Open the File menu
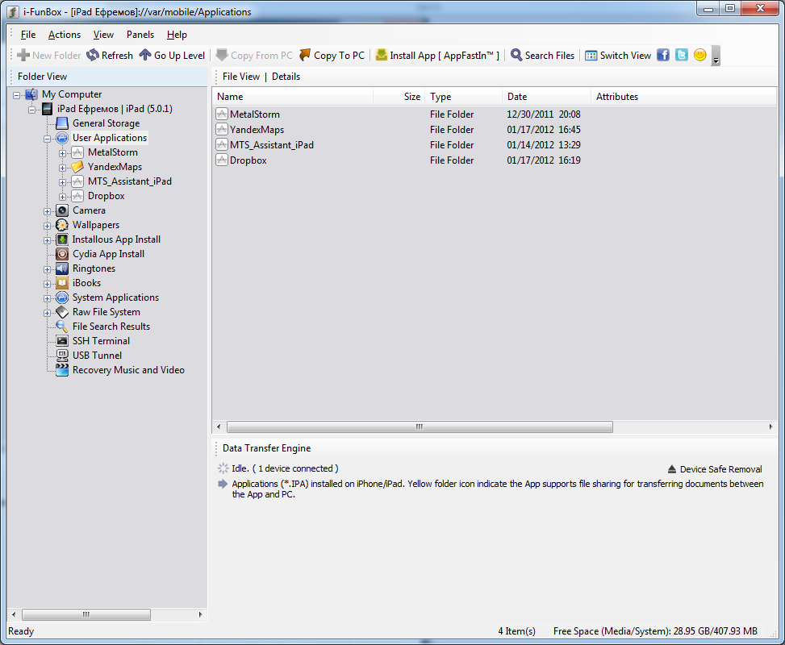 [28, 35]
